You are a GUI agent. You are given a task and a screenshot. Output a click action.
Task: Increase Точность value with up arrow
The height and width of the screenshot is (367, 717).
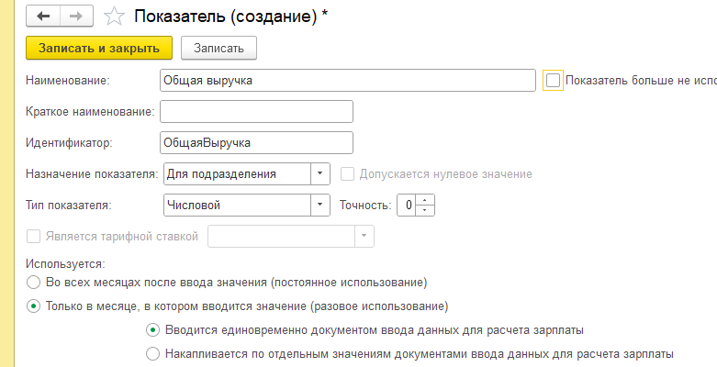425,200
